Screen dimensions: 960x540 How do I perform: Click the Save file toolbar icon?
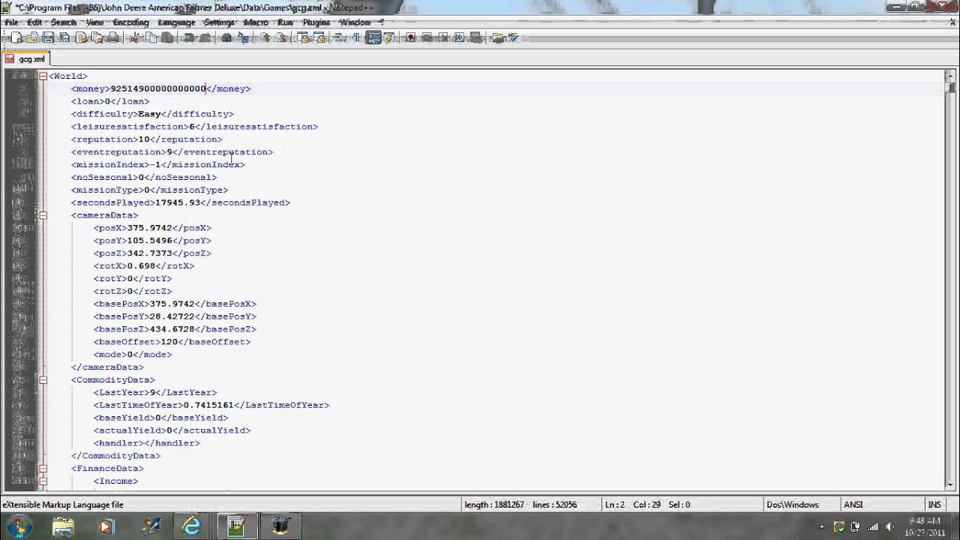[49, 37]
